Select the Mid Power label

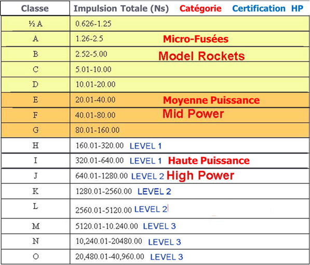(193, 114)
